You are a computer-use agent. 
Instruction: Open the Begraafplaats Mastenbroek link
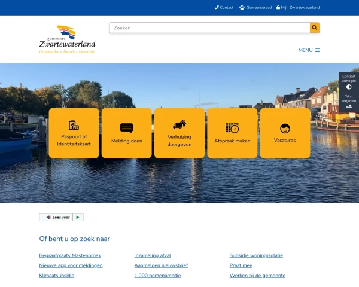(x=70, y=255)
